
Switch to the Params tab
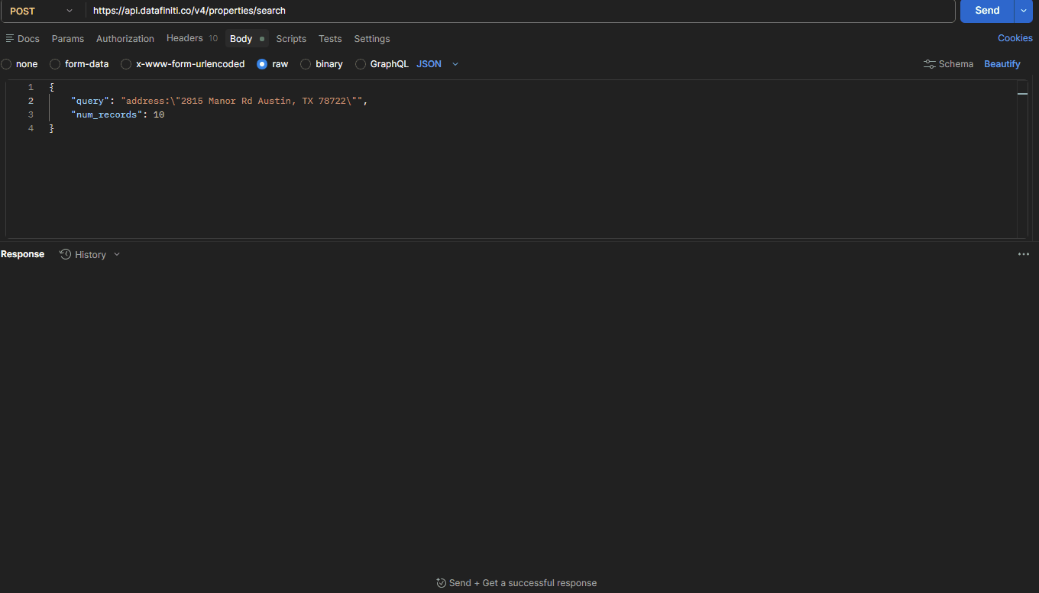pyautogui.click(x=68, y=38)
